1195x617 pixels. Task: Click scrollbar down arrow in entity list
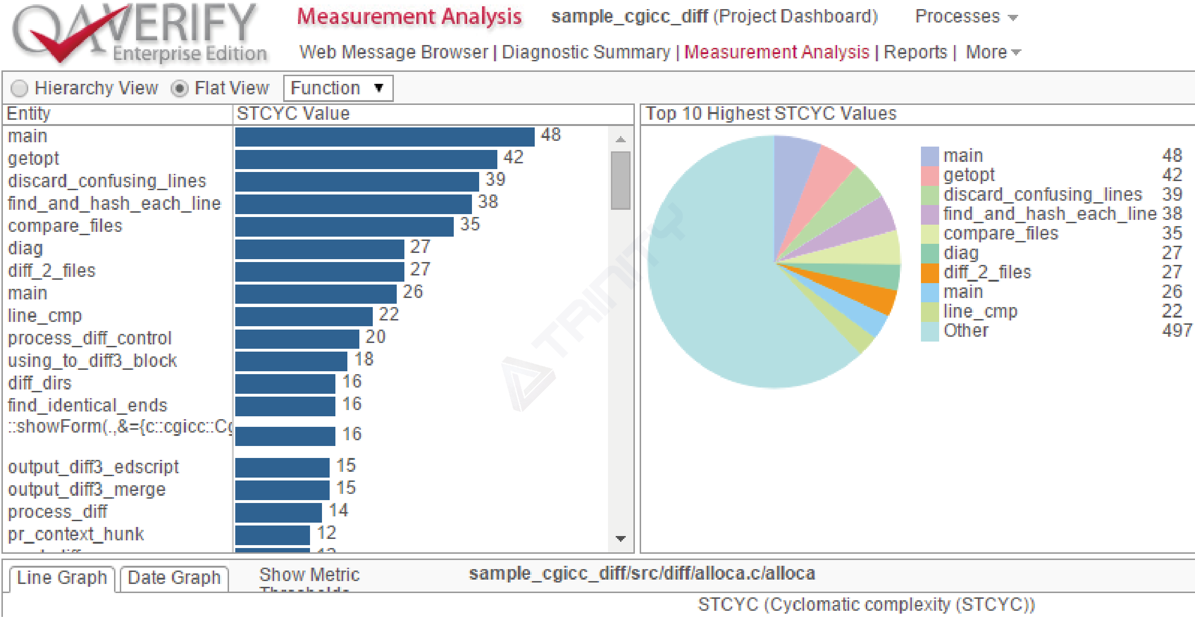click(x=620, y=538)
